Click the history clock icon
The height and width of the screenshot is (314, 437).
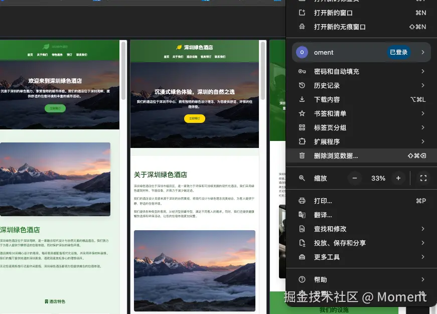[x=302, y=85]
